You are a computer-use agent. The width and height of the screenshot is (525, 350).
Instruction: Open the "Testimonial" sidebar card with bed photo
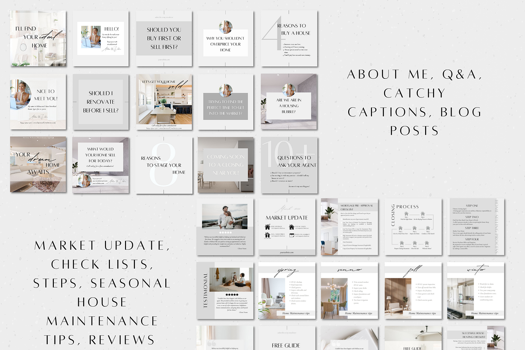(225, 290)
